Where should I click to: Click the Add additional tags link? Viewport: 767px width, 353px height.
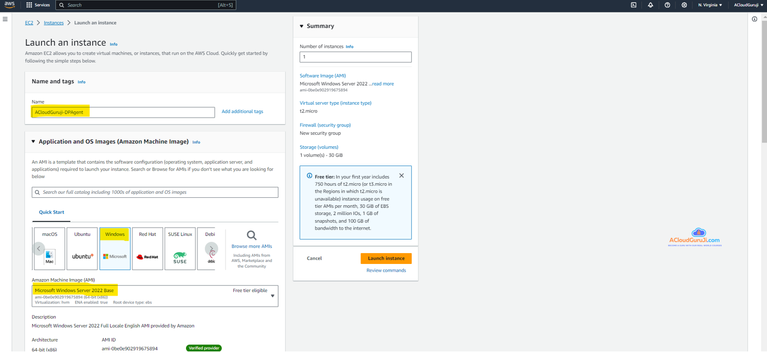(242, 111)
